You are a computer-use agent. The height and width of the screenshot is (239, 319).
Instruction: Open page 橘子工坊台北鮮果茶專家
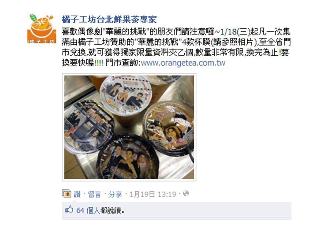pyautogui.click(x=109, y=20)
